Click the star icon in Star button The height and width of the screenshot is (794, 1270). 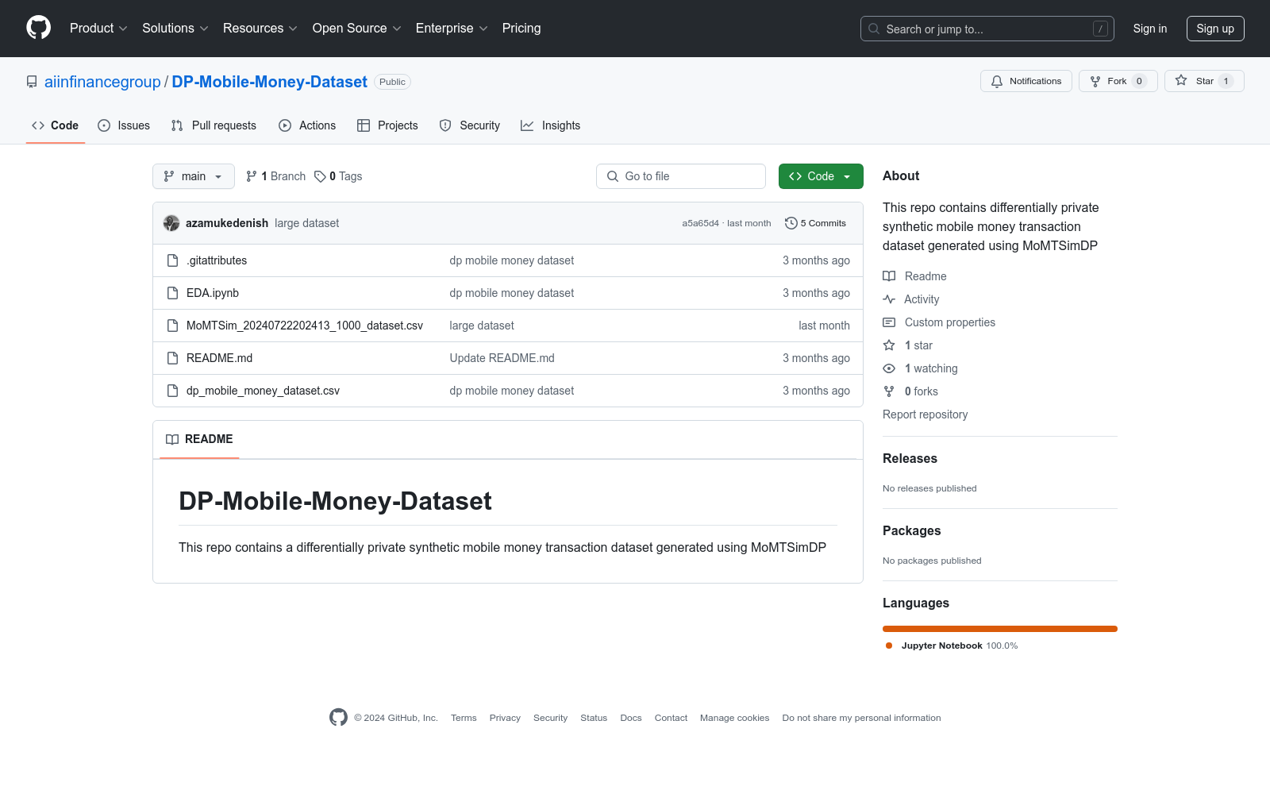[1181, 80]
